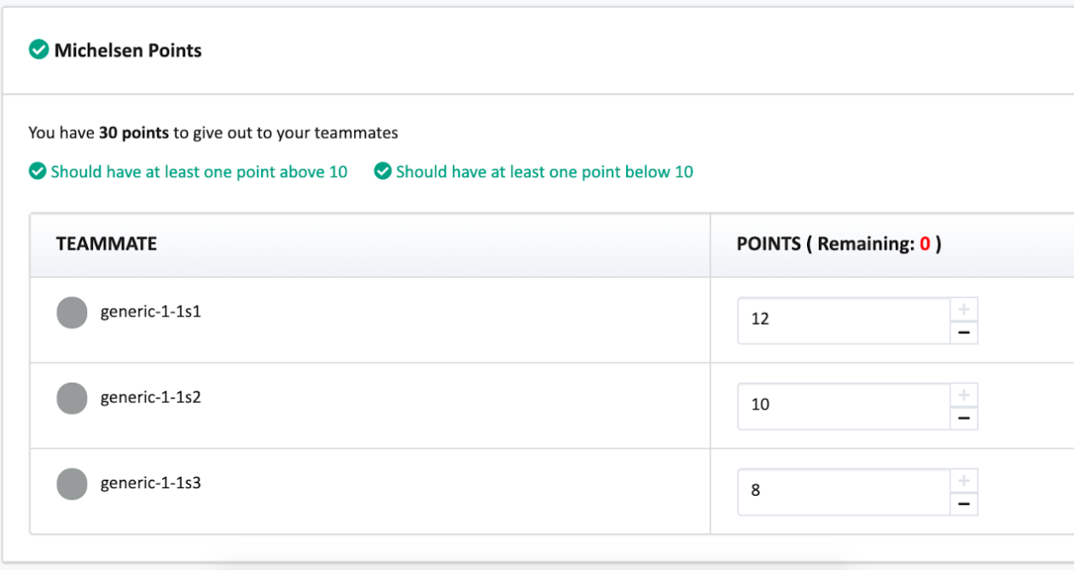Image resolution: width=1074 pixels, height=570 pixels.
Task: Click the green checkmark beside Michelsen Points
Action: tap(38, 50)
